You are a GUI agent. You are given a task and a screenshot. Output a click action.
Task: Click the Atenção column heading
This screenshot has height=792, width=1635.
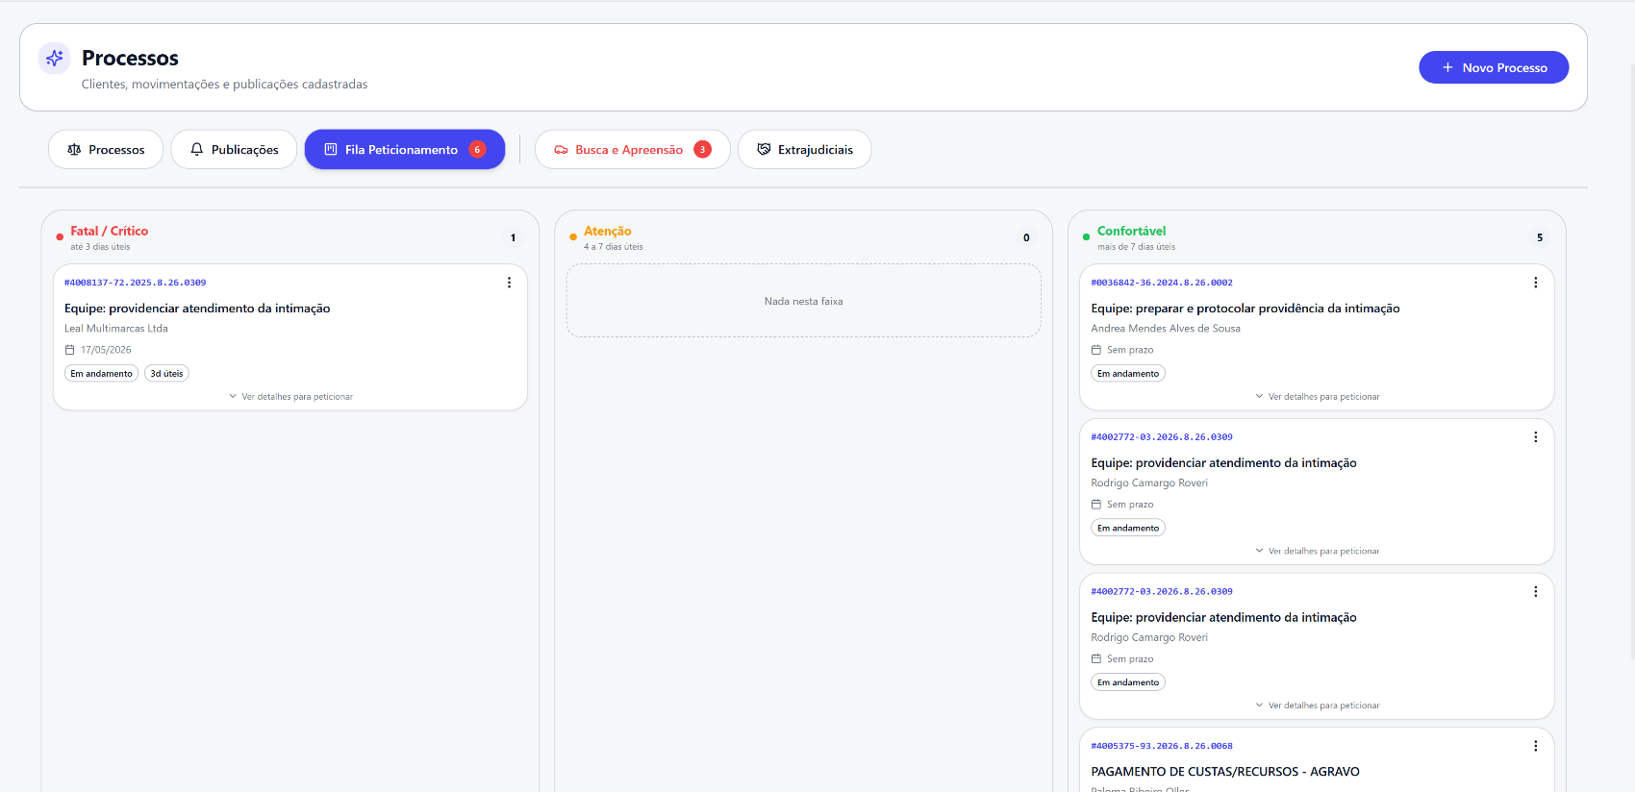pos(608,231)
